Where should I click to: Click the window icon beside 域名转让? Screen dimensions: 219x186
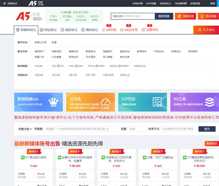[62, 30]
